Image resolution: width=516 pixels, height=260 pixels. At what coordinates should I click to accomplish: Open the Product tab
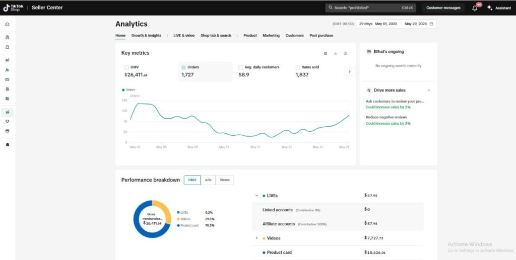(250, 35)
